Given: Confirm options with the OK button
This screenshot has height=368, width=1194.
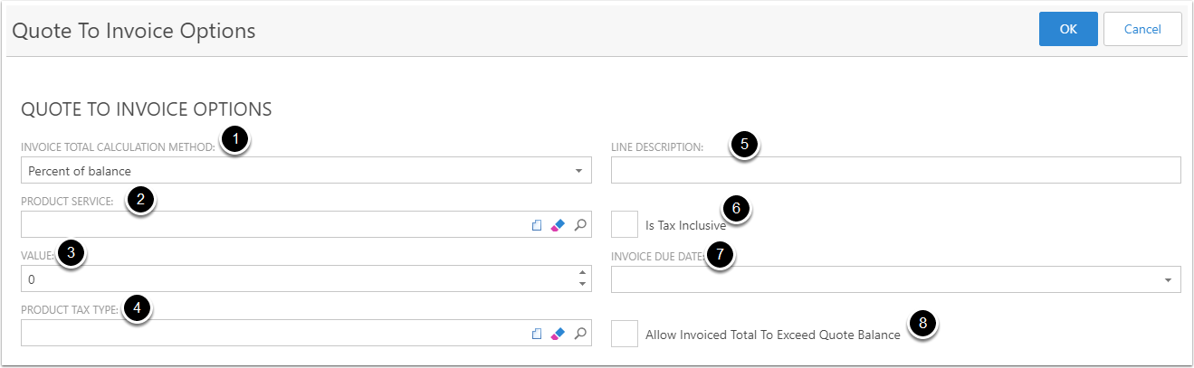Looking at the screenshot, I should pyautogui.click(x=1068, y=29).
